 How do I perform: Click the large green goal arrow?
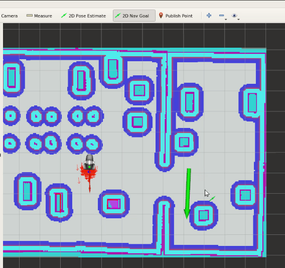click(x=188, y=193)
